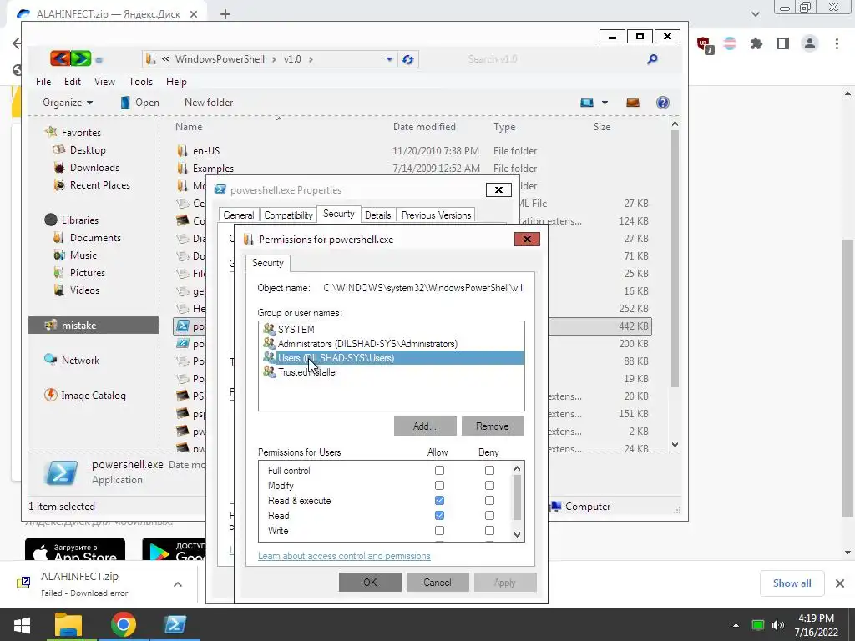Toggle Chrome side panel icon

point(783,43)
